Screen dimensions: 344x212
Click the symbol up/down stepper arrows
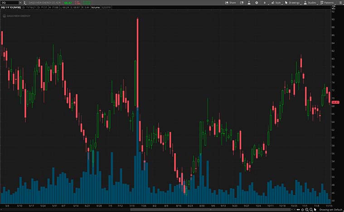pos(25,3)
